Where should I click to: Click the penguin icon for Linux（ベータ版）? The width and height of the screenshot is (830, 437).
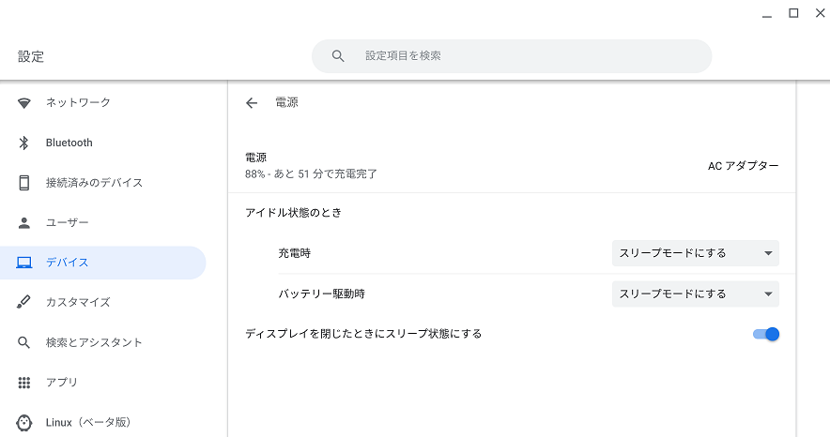23,422
